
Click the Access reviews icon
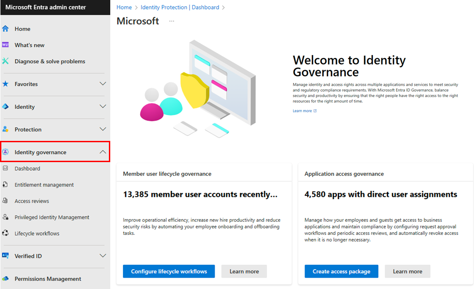click(5, 201)
